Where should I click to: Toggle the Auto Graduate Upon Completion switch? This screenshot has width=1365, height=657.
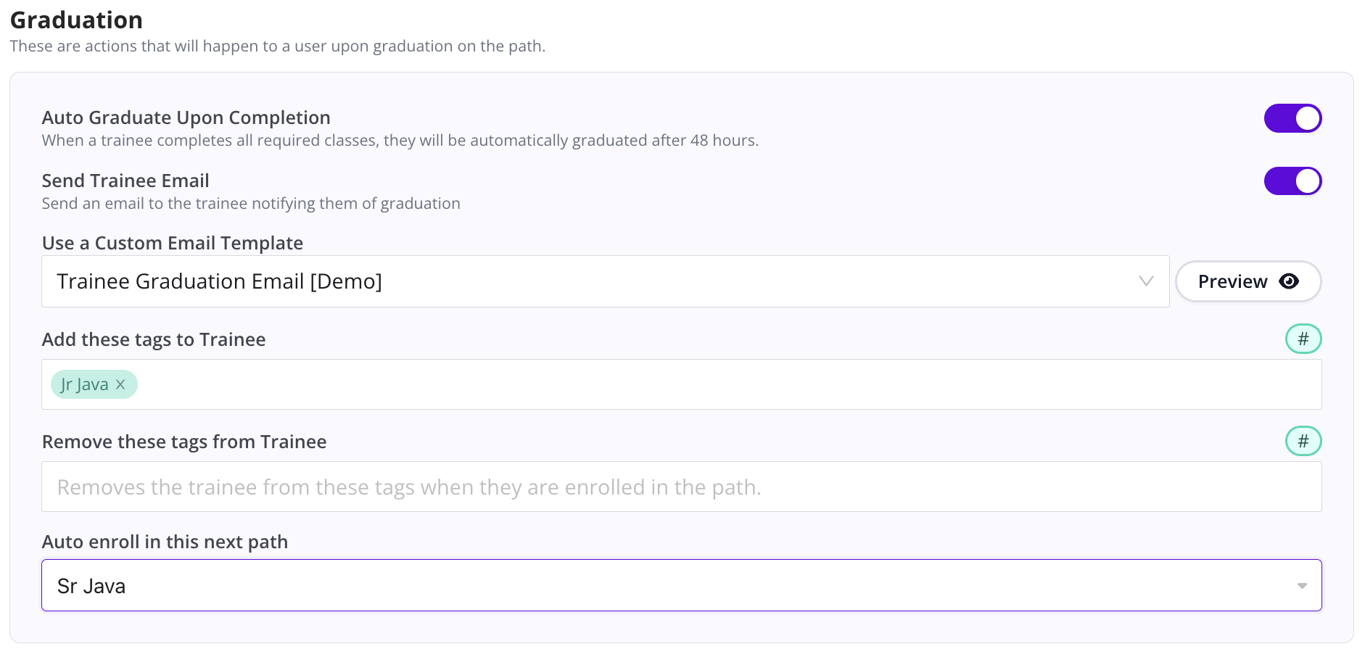click(x=1292, y=118)
